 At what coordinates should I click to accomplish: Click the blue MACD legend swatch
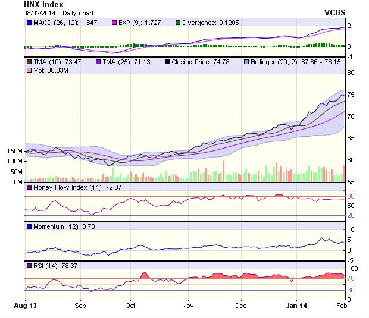tap(29, 23)
